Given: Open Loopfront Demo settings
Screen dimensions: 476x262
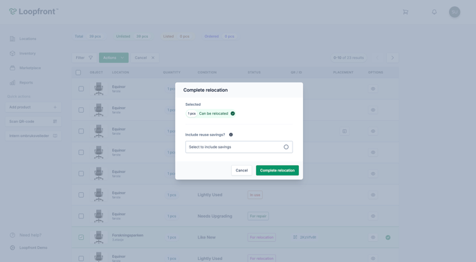Looking at the screenshot, I should (x=33, y=247).
